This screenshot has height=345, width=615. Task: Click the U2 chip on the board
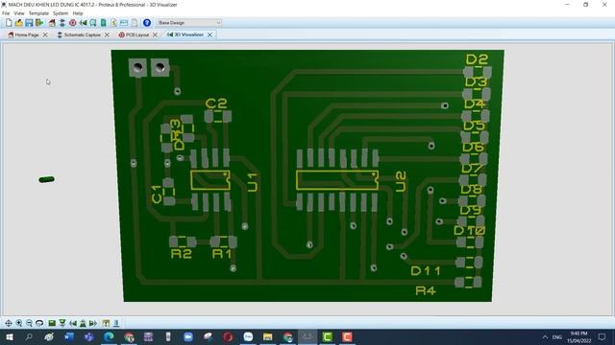tap(337, 180)
